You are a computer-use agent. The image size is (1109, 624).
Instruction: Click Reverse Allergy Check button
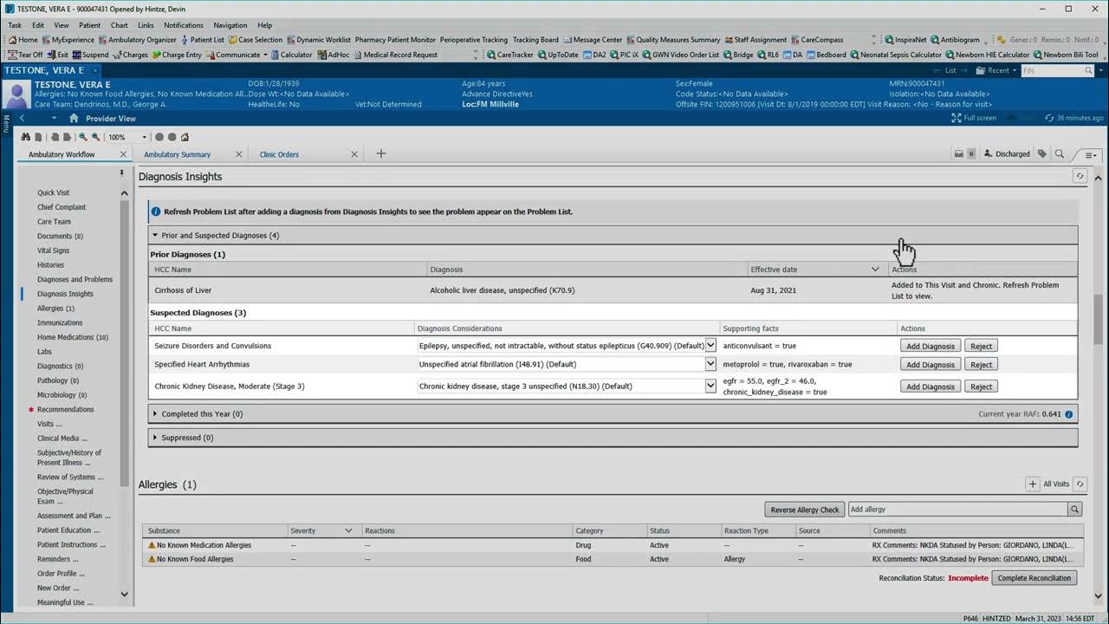(805, 510)
